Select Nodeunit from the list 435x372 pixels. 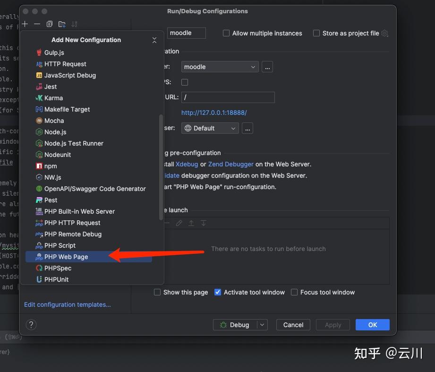[x=89, y=155]
